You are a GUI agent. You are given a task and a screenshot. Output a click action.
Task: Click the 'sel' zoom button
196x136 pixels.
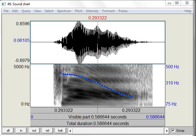tap(47, 131)
